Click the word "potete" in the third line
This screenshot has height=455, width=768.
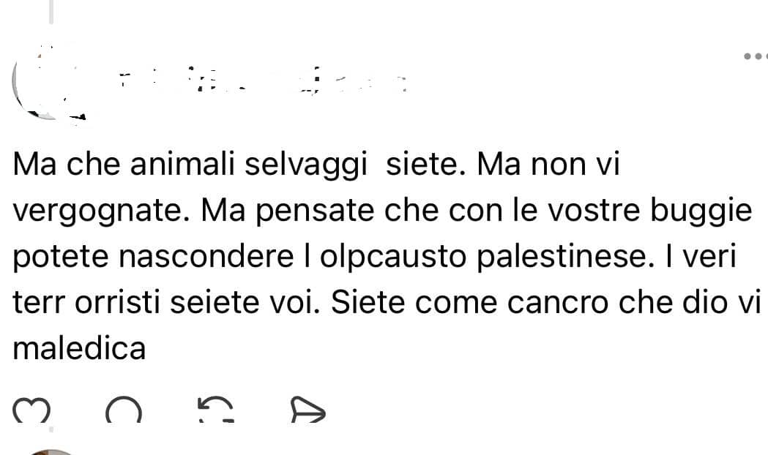pos(56,257)
